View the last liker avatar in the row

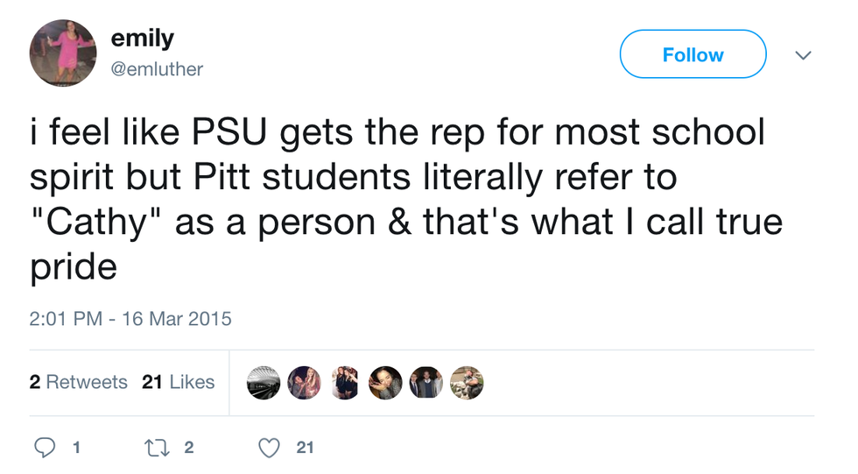[x=467, y=382]
